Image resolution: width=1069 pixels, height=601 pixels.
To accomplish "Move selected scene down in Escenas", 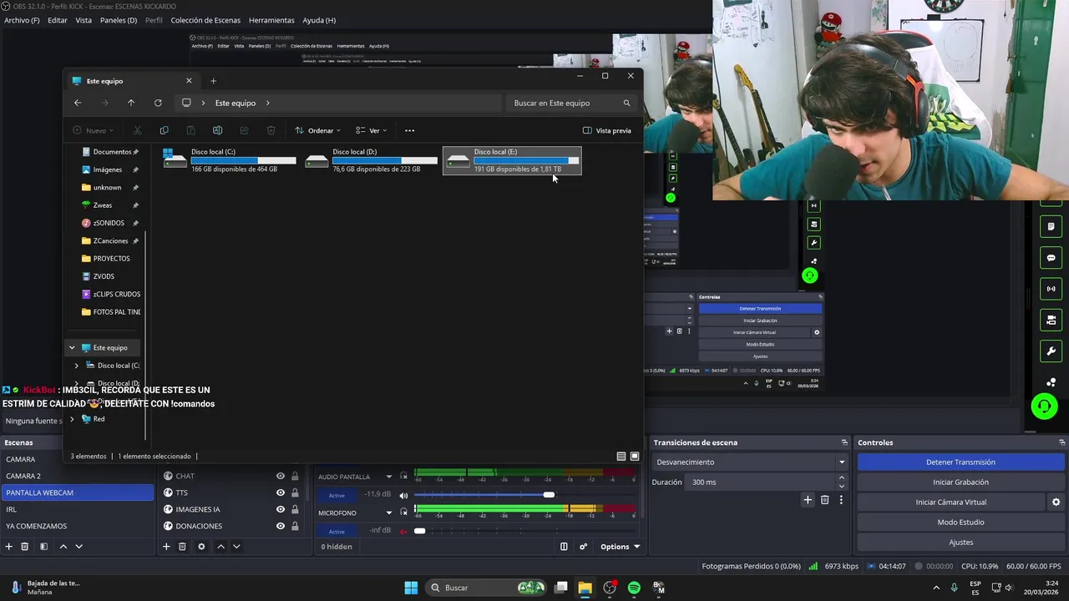I will click(79, 547).
